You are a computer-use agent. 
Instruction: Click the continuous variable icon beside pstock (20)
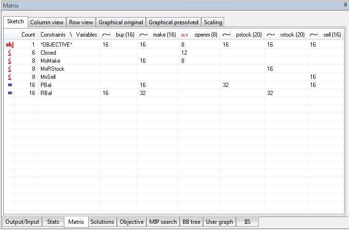pyautogui.click(x=227, y=35)
